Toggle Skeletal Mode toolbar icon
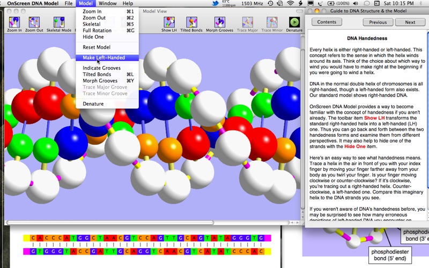This screenshot has height=268, width=429. pyautogui.click(x=59, y=24)
